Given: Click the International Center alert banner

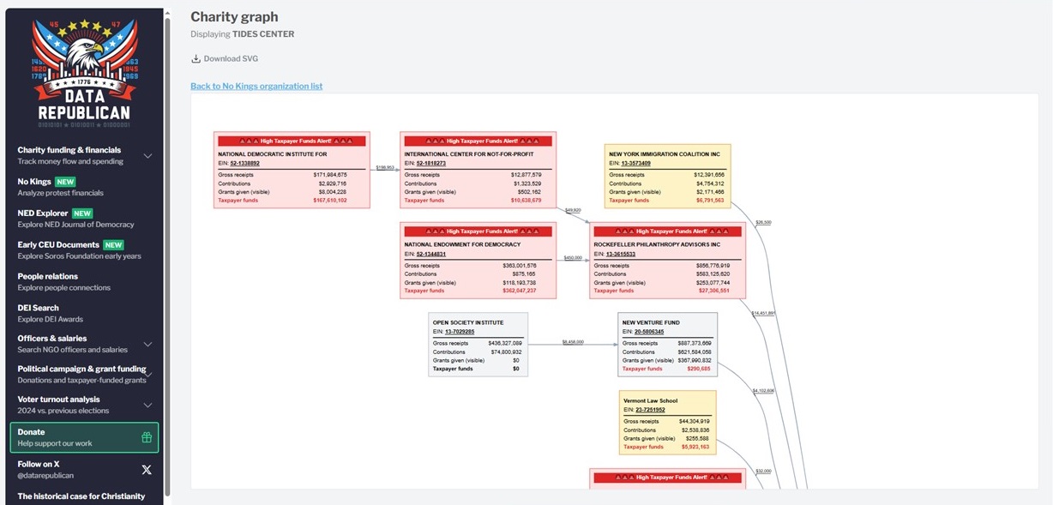Looking at the screenshot, I should click(478, 141).
